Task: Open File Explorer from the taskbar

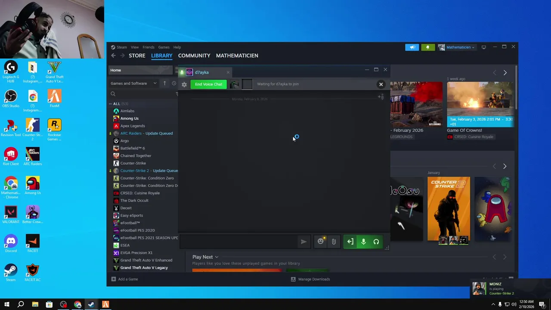Action: pyautogui.click(x=35, y=304)
